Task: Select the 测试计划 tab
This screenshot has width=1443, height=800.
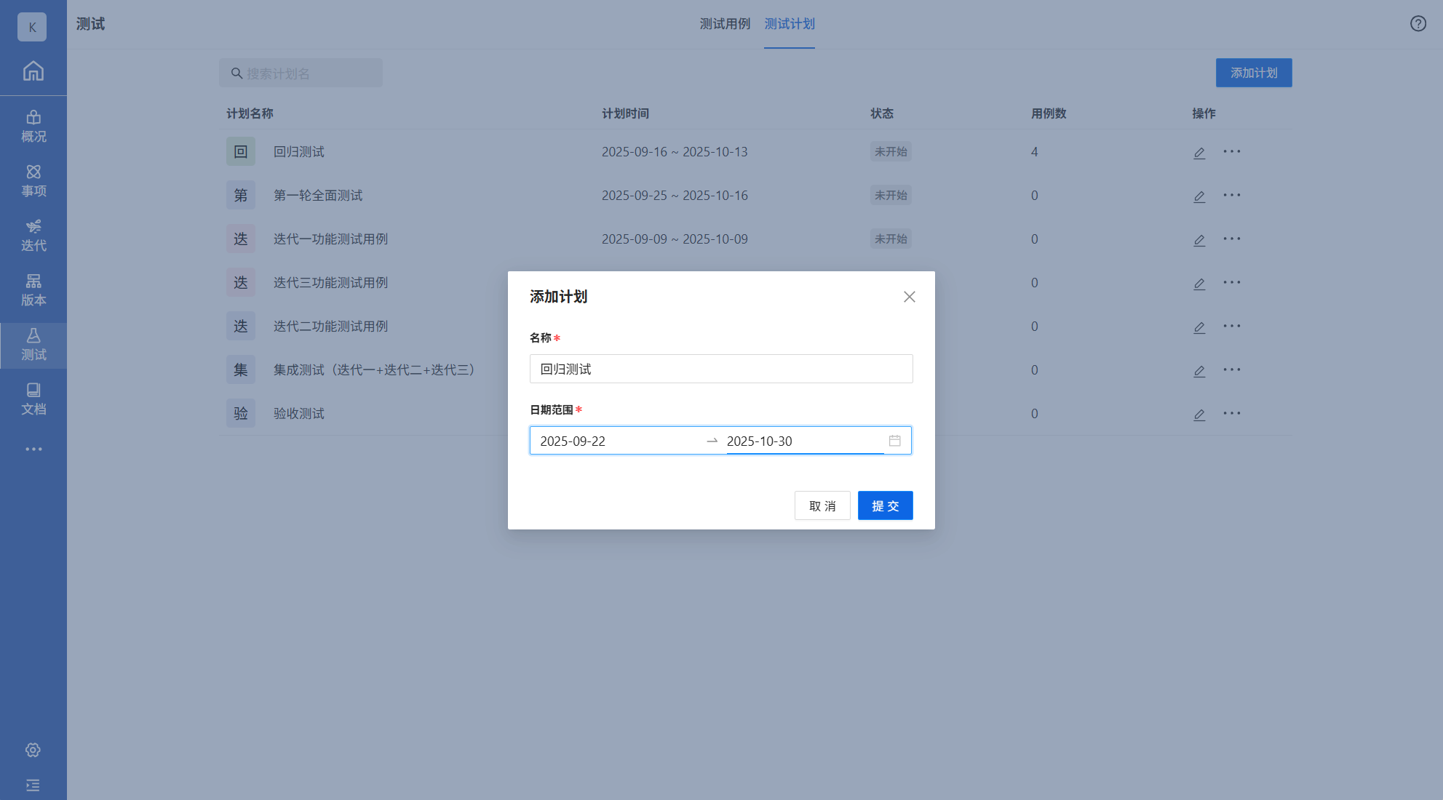Action: [x=789, y=24]
